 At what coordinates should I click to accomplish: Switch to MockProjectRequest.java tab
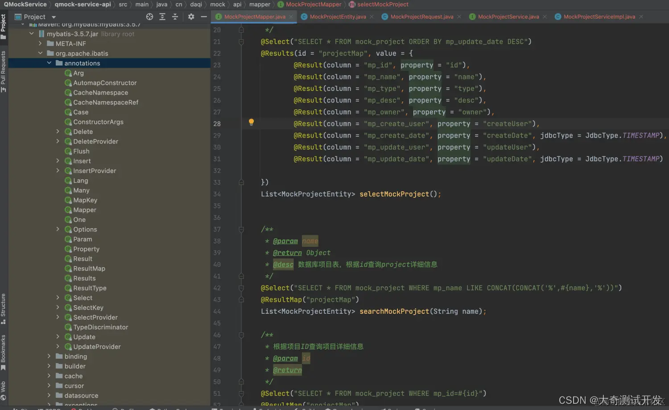421,16
